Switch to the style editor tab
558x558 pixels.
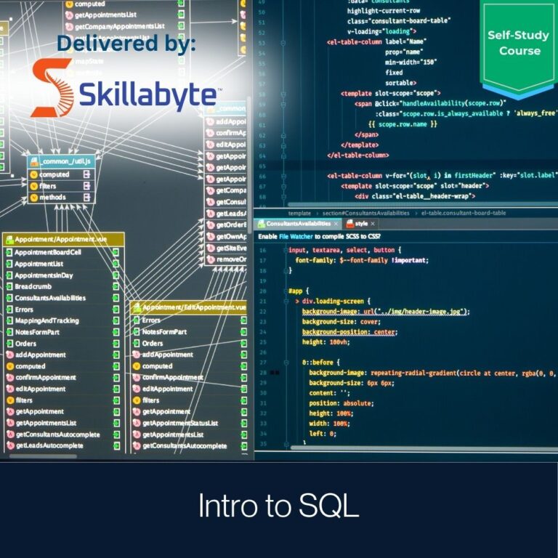[360, 224]
